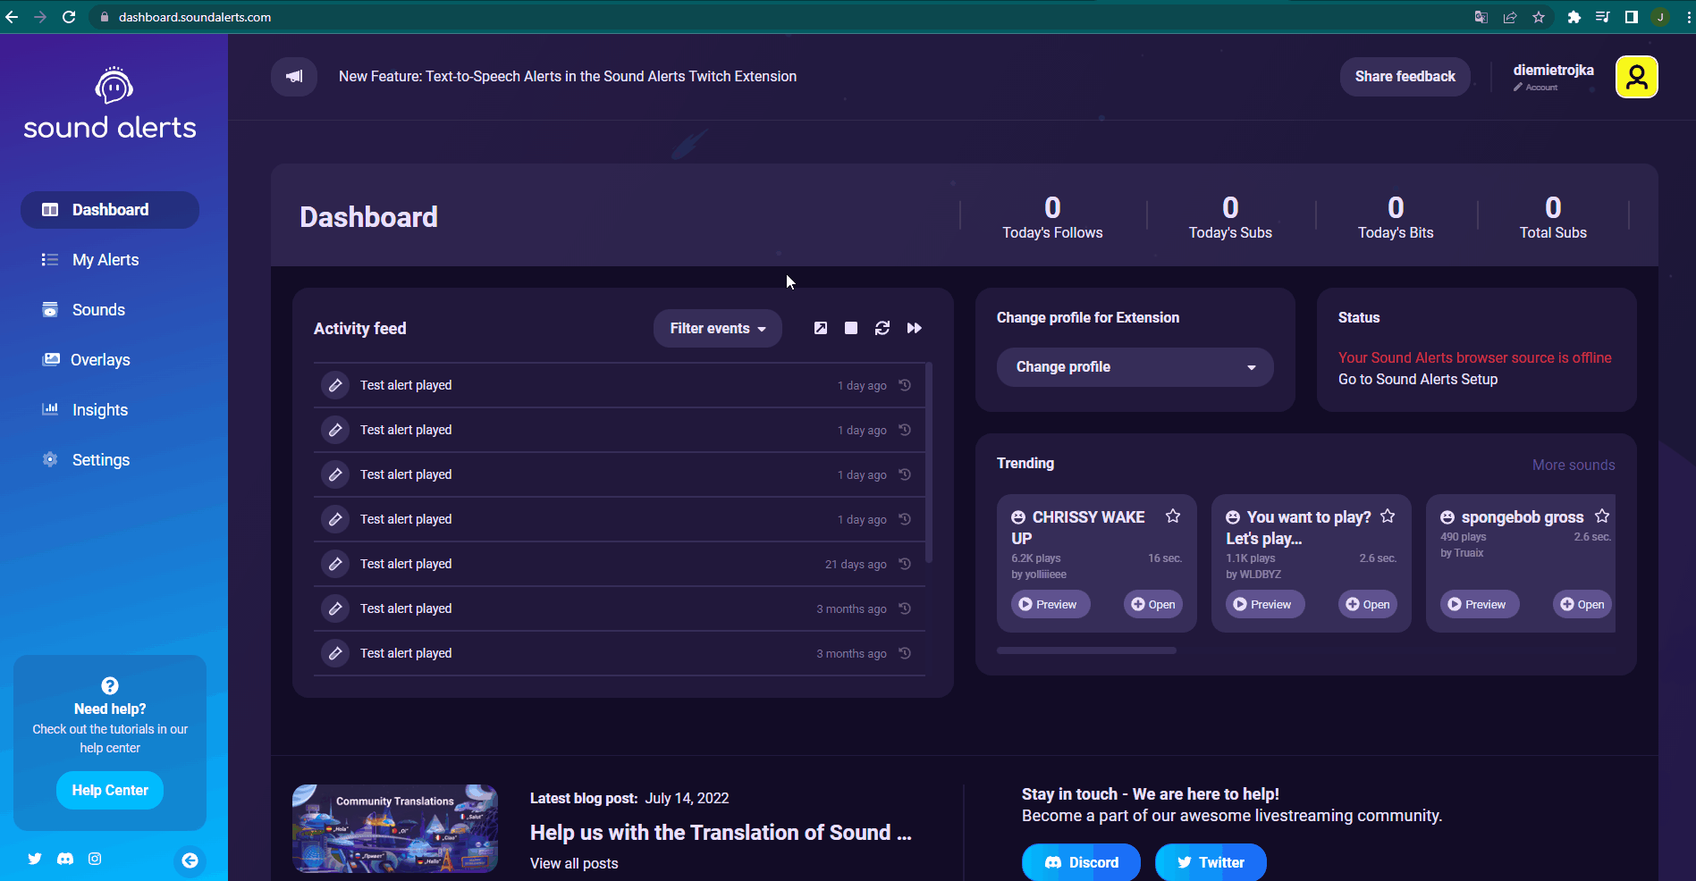Click the Help Center button
This screenshot has width=1696, height=881.
pyautogui.click(x=110, y=791)
